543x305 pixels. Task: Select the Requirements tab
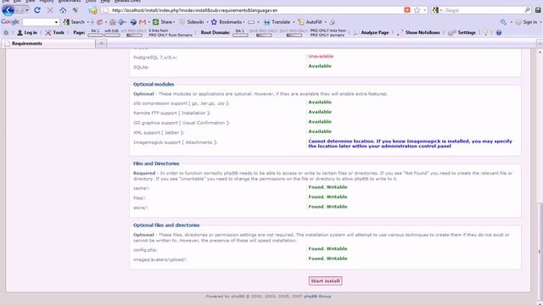48,43
